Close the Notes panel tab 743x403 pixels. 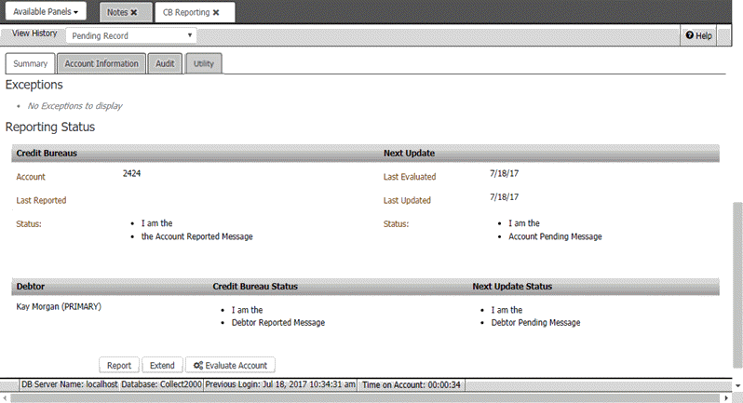pyautogui.click(x=134, y=12)
